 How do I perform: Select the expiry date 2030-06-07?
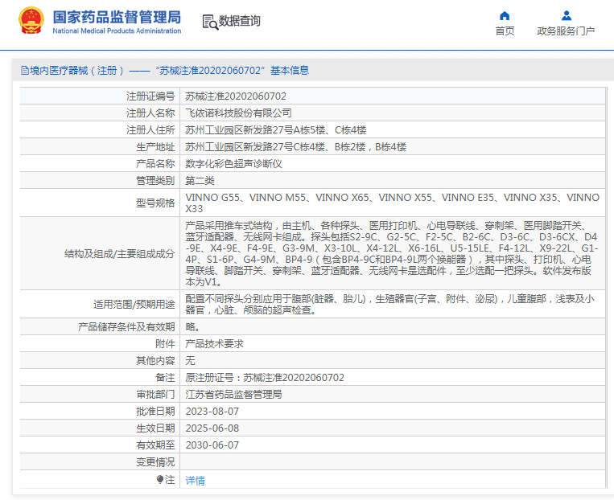pyautogui.click(x=212, y=445)
